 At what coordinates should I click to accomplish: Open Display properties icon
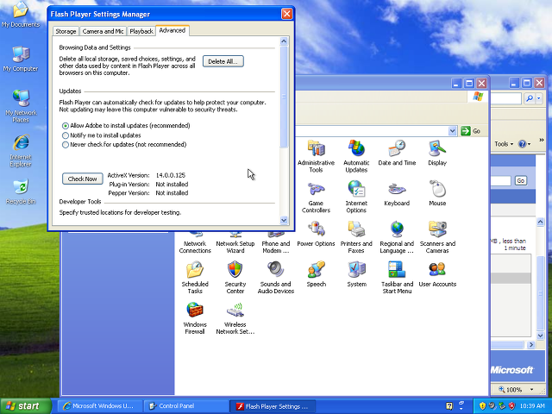437,153
